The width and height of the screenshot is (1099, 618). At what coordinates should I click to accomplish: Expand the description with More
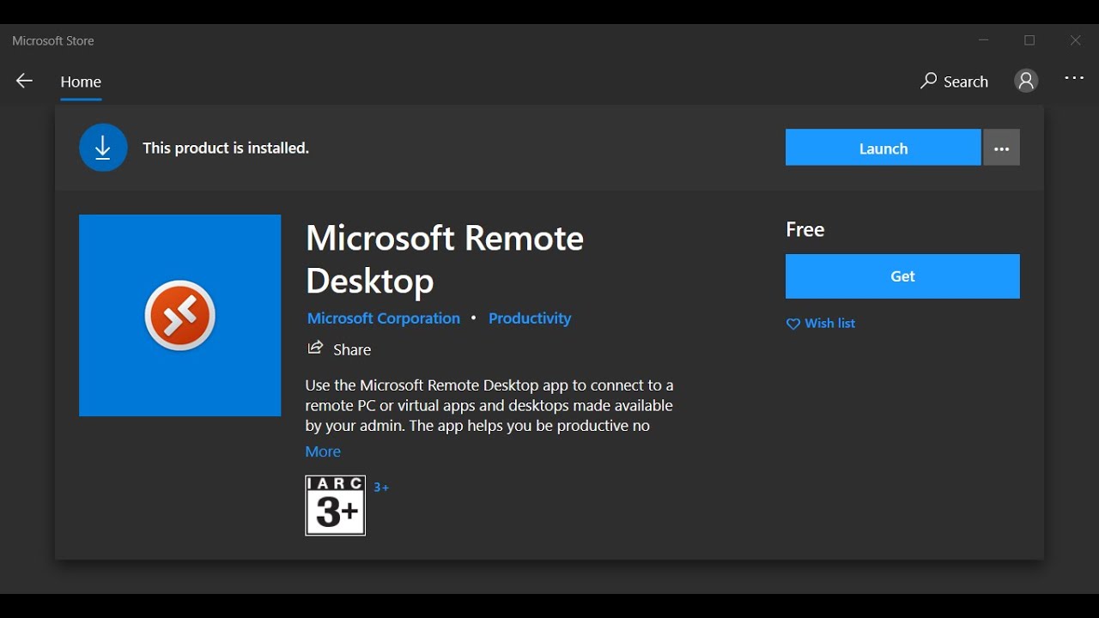pos(323,451)
